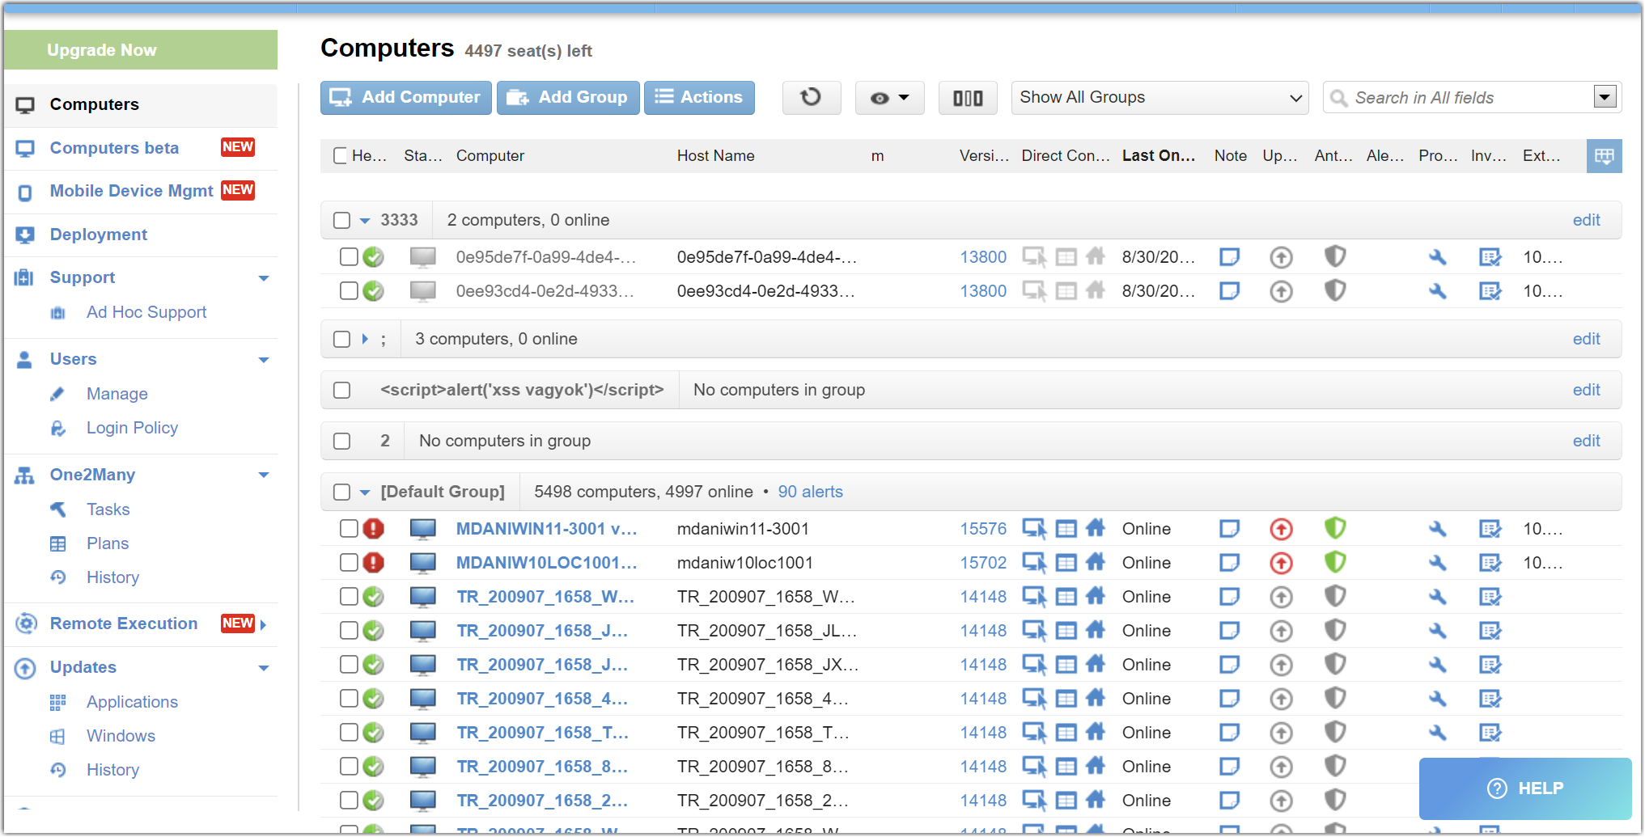Click the refresh list icon button
Image resolution: width=1645 pixels, height=837 pixels.
(811, 98)
